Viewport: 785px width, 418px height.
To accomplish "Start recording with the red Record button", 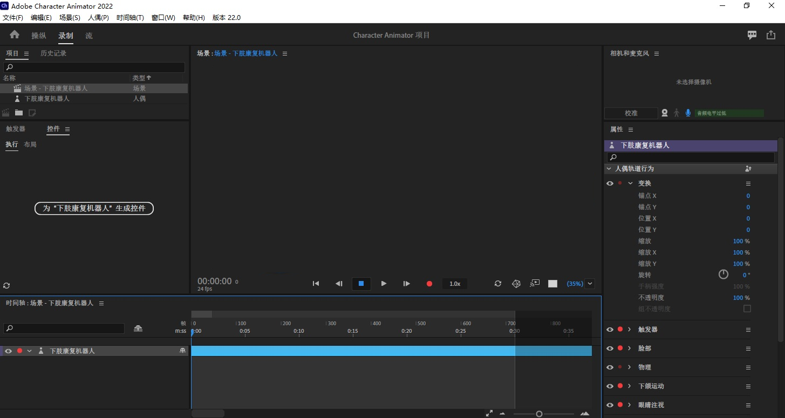I will (x=429, y=284).
